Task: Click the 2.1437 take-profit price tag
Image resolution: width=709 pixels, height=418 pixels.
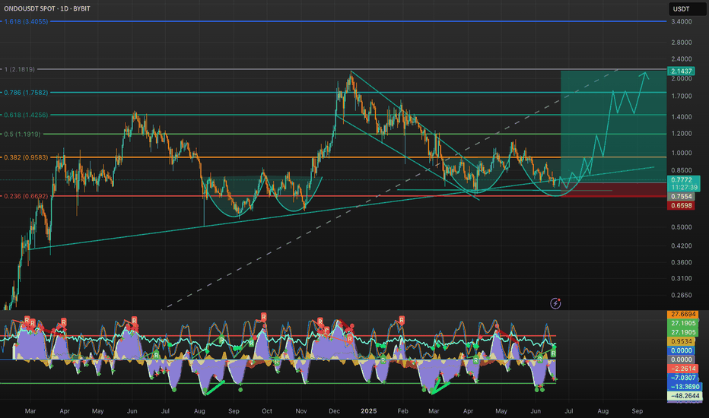Action: 681,71
